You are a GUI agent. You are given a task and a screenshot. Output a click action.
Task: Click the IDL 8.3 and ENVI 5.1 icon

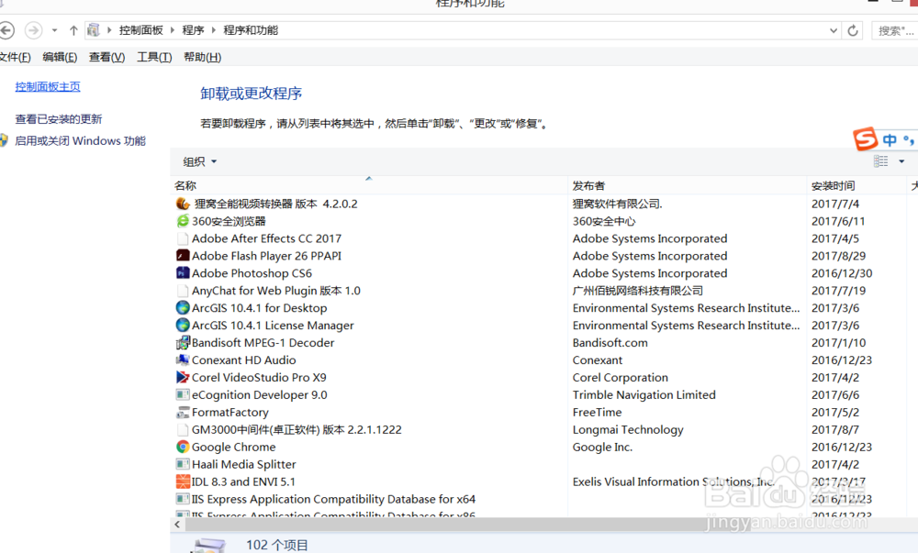(183, 481)
